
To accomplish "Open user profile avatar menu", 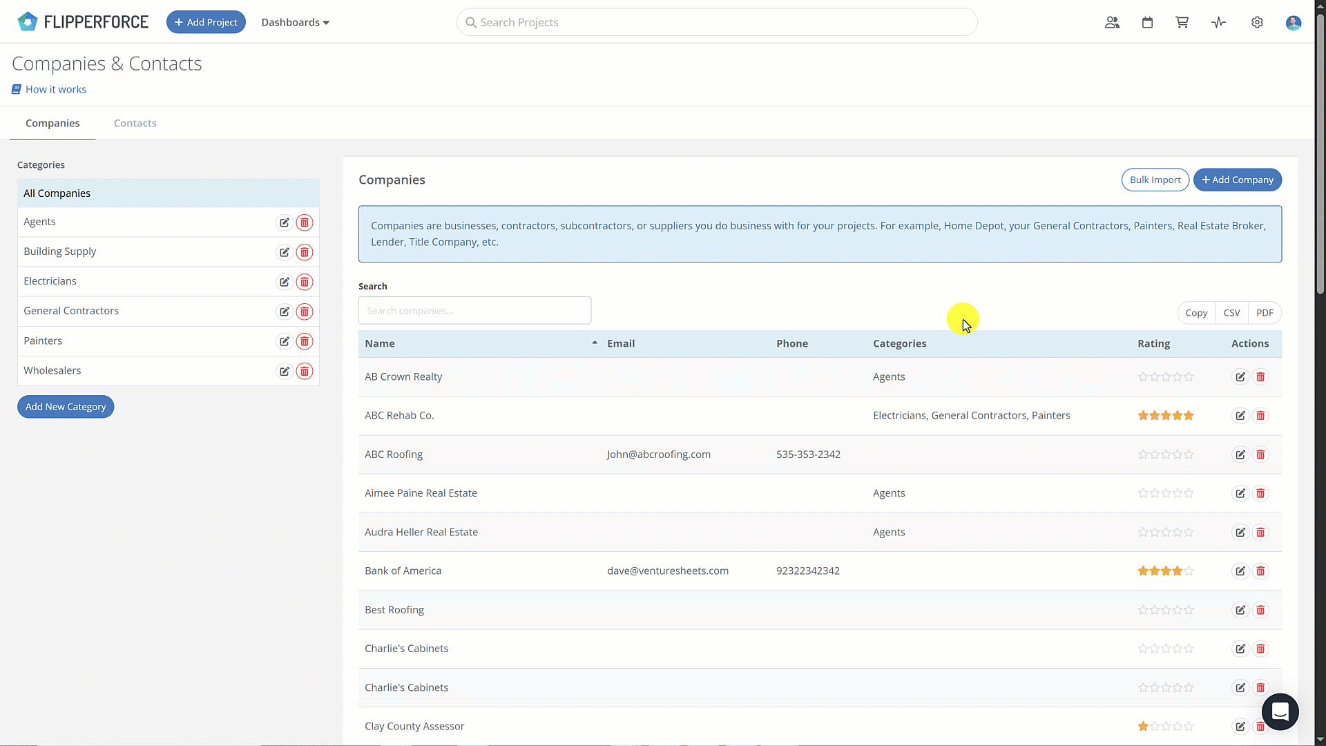I will pos(1293,22).
